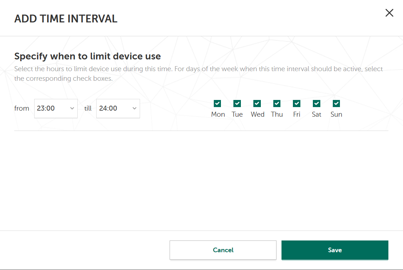Click the 'from' label text
The image size is (403, 270).
22,108
